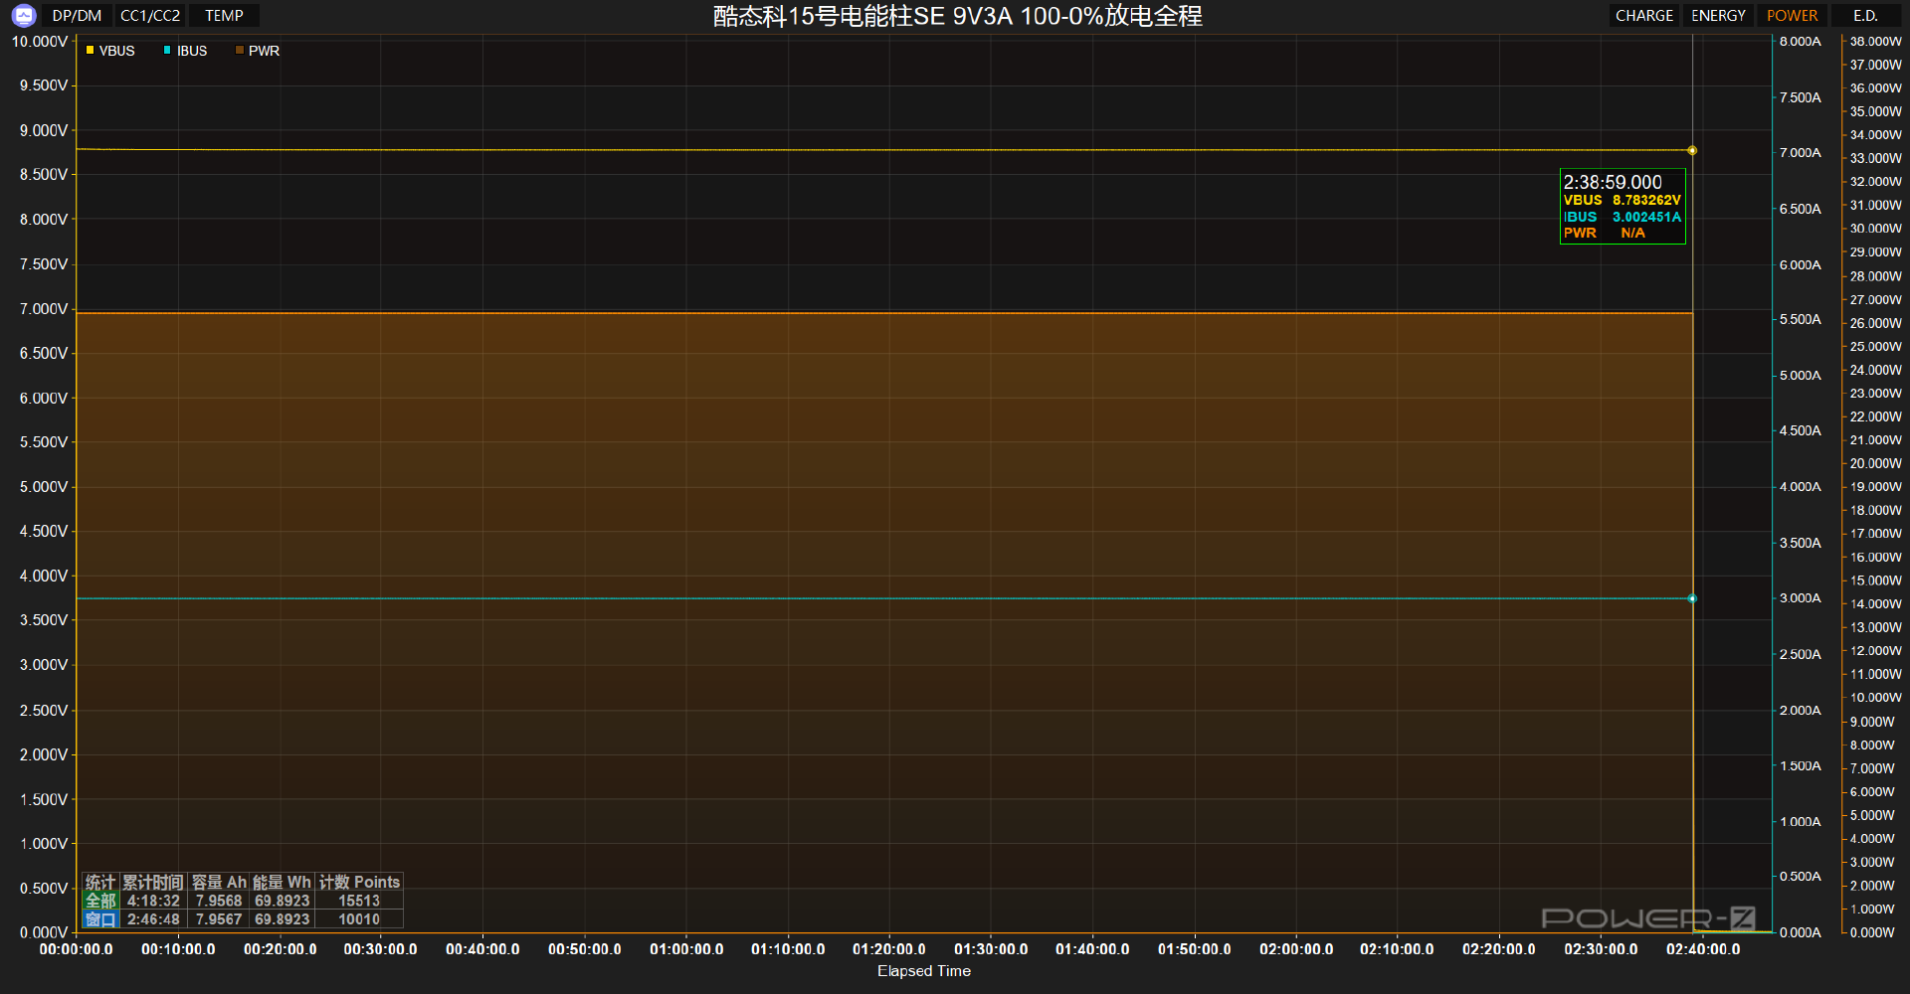Click the cyan IBUS color swatch
1910x994 pixels.
click(167, 50)
